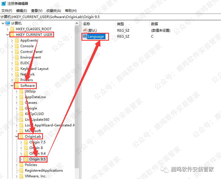Image resolution: width=221 pixels, height=179 pixels.
Task: Select the Origin 8 registry key
Action: click(36, 148)
